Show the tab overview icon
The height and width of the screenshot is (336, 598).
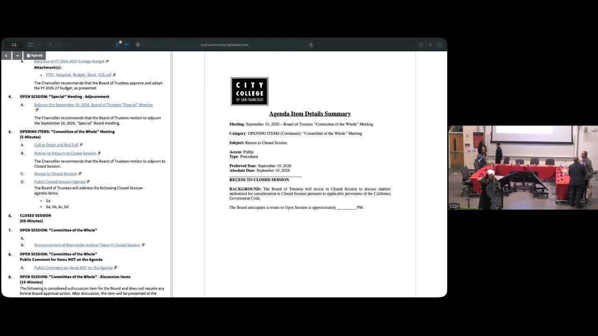tap(440, 45)
